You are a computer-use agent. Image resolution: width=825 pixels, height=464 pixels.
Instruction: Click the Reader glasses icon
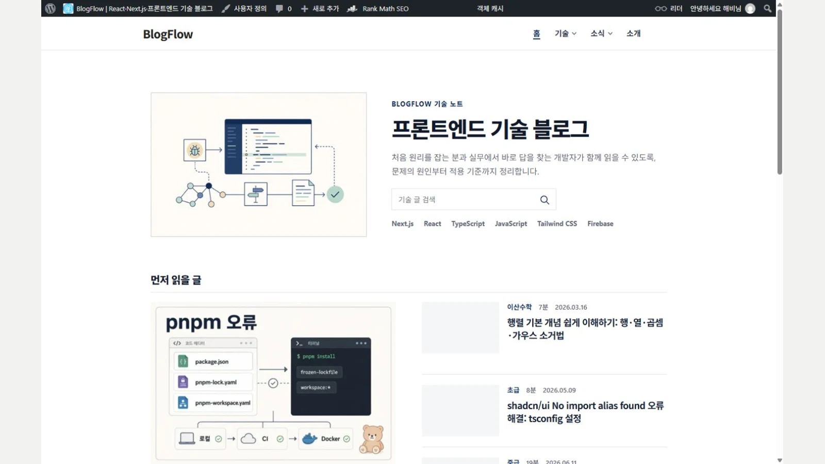click(661, 8)
